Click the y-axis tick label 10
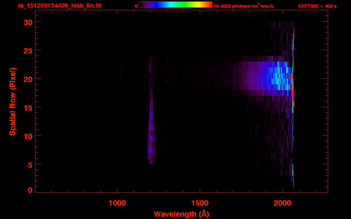This screenshot has width=351, height=219. [x=28, y=136]
